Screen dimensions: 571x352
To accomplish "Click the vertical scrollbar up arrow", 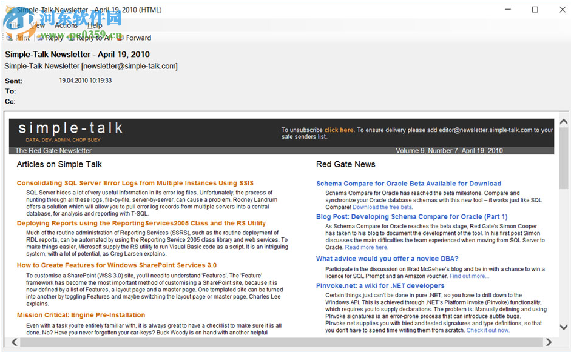I will [564, 121].
